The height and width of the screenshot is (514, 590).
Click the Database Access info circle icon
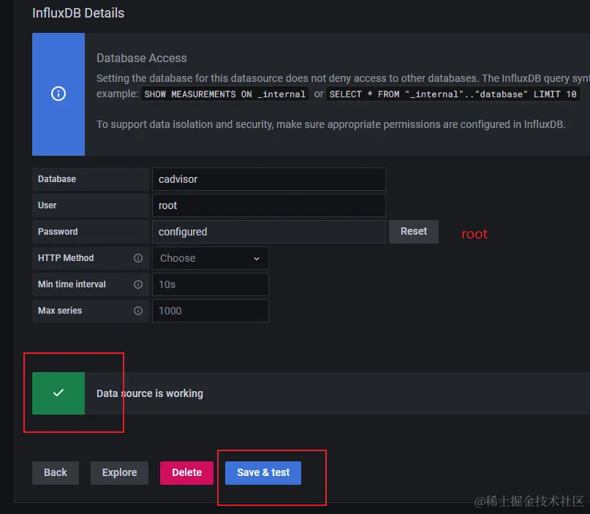point(58,94)
